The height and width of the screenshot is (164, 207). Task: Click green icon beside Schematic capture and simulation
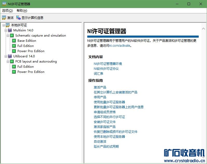point(12,36)
